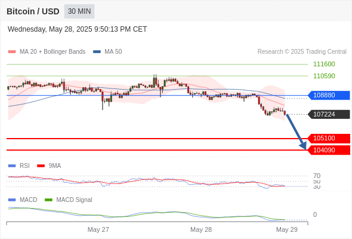352x239 pixels.
Task: Click the MACD Signal legend label
Action: pos(75,200)
